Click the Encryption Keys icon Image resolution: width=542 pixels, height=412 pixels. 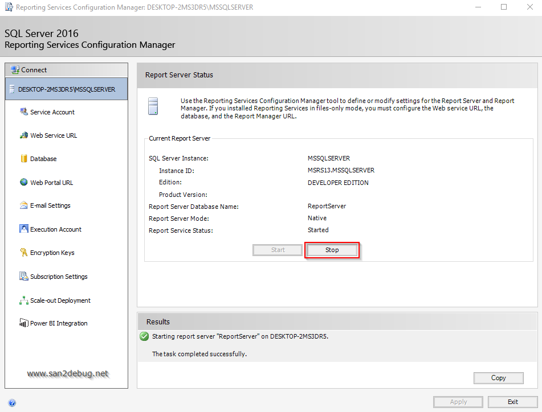24,253
